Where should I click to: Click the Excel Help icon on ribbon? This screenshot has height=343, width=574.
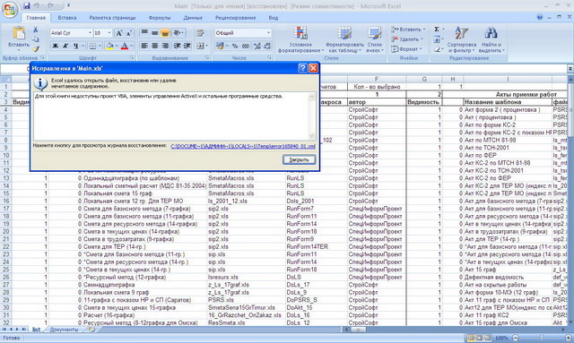coord(540,17)
